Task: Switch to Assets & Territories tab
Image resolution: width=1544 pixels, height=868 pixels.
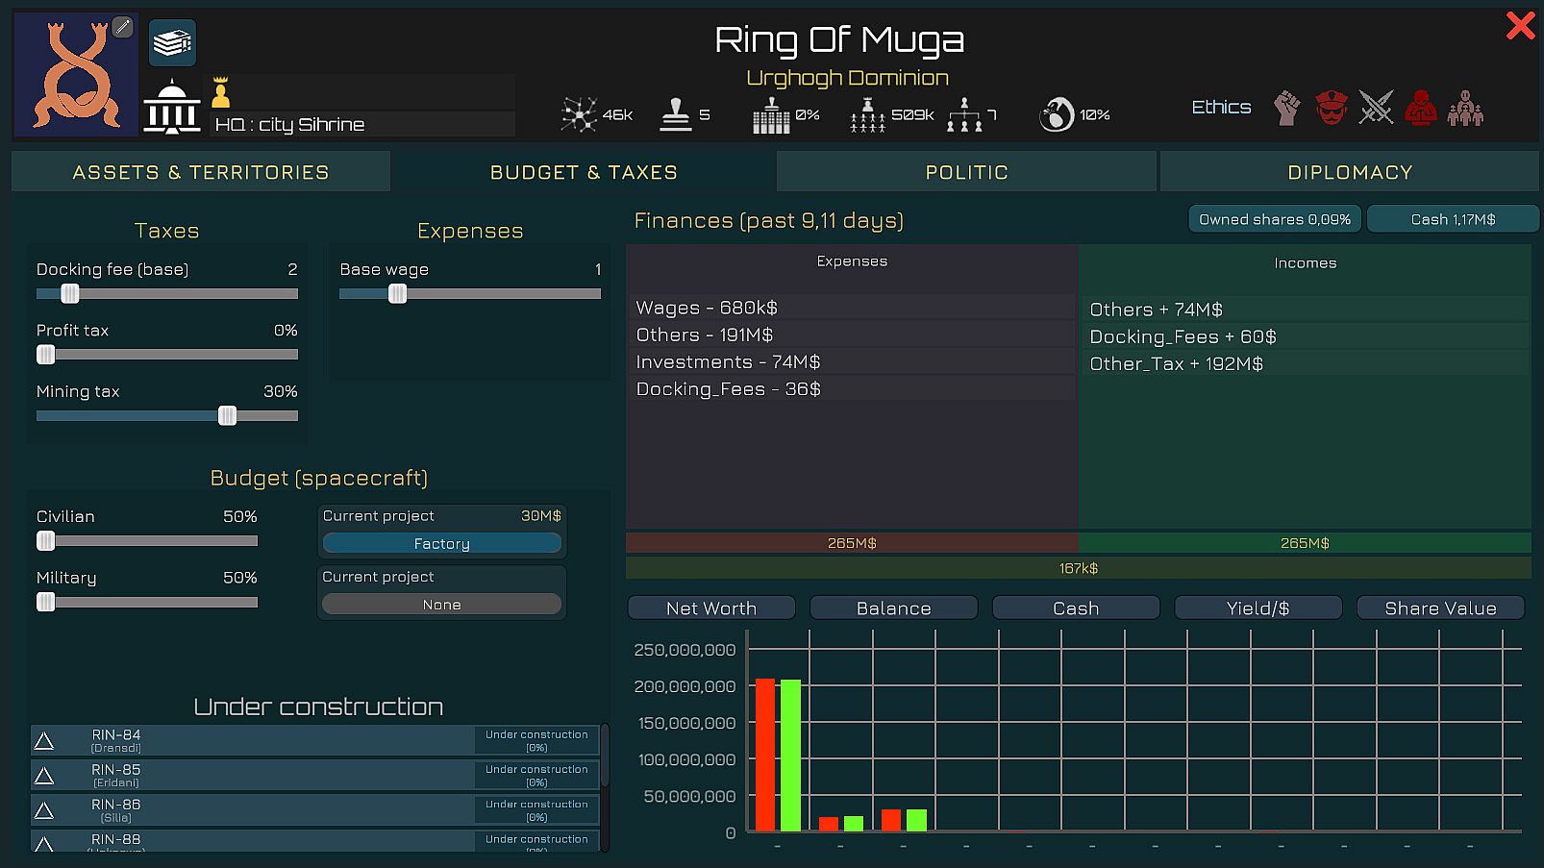Action: [201, 172]
